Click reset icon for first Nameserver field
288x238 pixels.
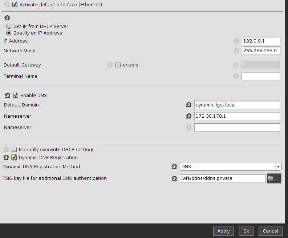[188, 116]
